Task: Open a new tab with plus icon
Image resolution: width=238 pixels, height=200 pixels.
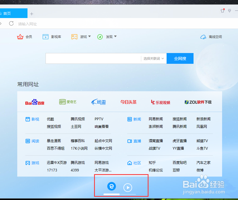Action: click(x=32, y=14)
